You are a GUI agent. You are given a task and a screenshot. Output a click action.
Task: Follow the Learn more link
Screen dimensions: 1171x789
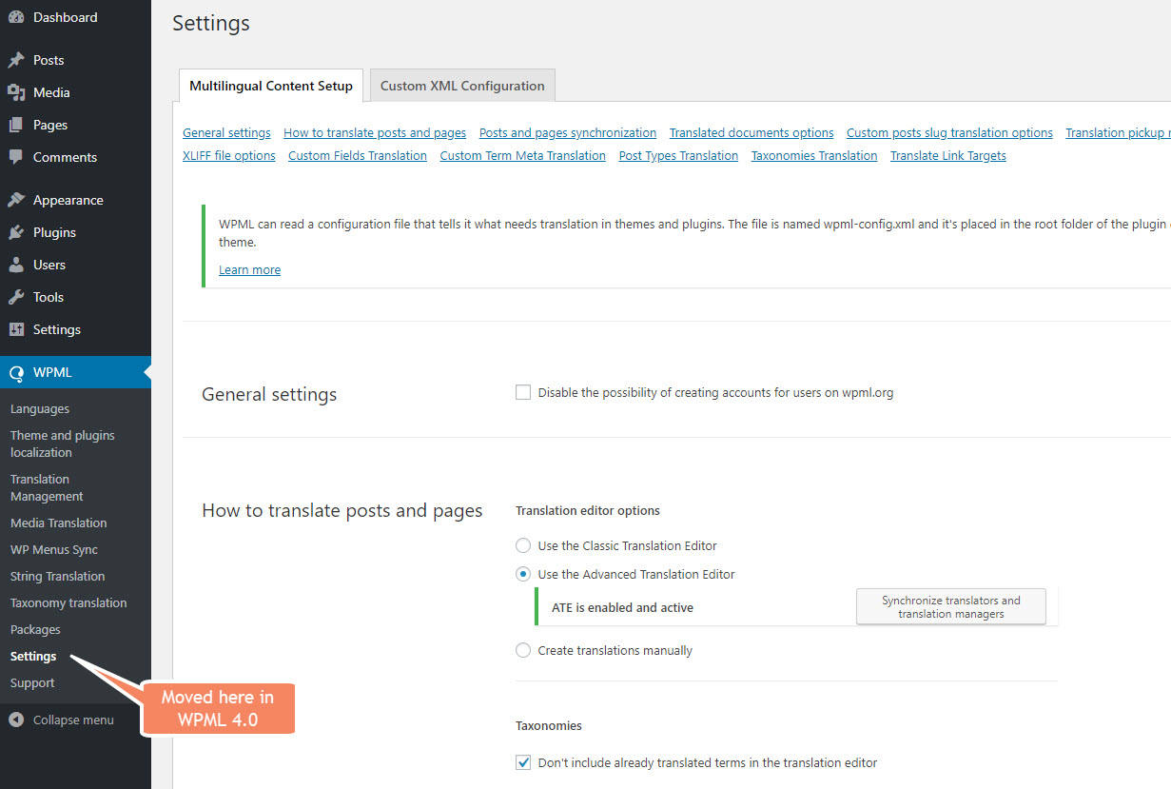click(x=249, y=269)
